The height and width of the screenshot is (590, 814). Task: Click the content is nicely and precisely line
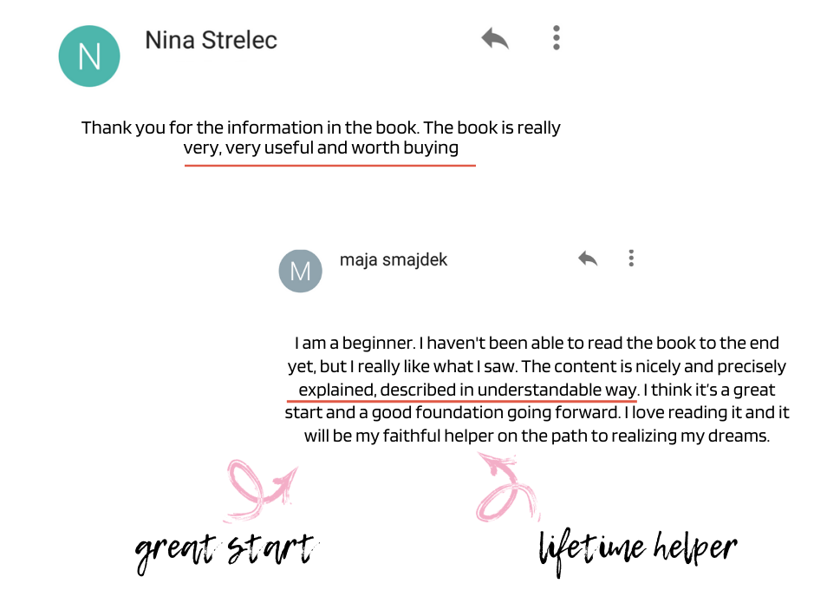(x=537, y=367)
